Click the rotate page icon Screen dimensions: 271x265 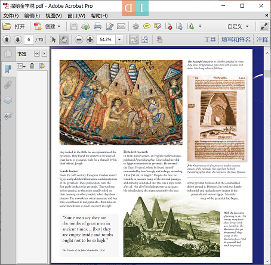point(180,26)
